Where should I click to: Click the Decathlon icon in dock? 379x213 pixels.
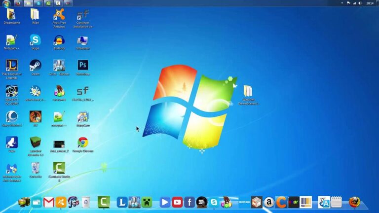click(x=244, y=202)
